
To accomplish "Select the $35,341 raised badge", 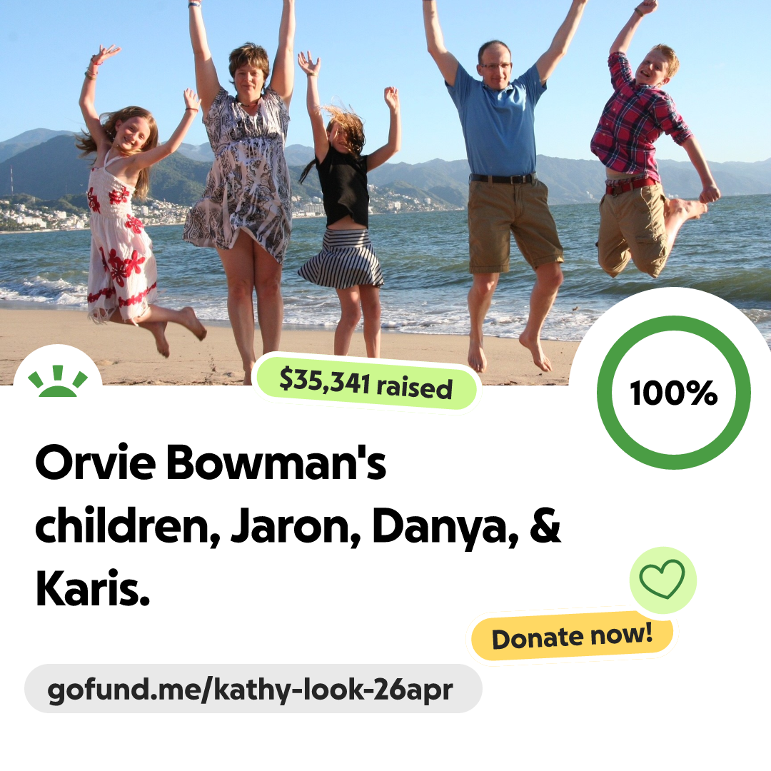I will pyautogui.click(x=366, y=383).
